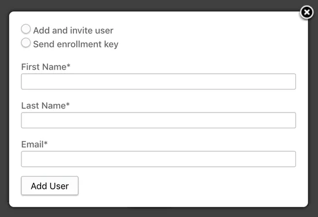This screenshot has height=217, width=318.
Task: Click the required asterisk beside Last Name
Action: pyautogui.click(x=68, y=104)
